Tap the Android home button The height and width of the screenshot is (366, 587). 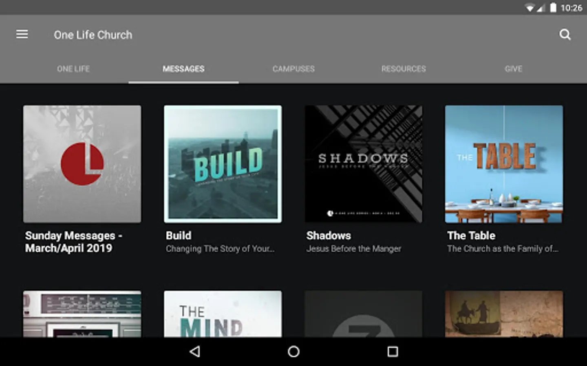tap(293, 352)
